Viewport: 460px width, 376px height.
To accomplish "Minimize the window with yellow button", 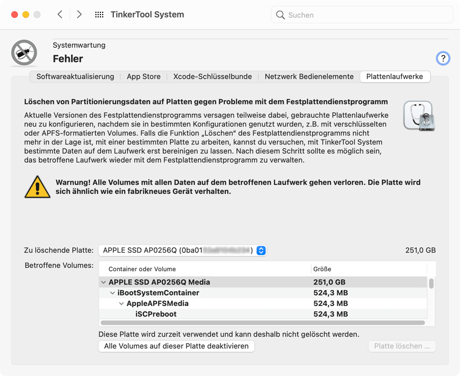I will click(x=26, y=15).
